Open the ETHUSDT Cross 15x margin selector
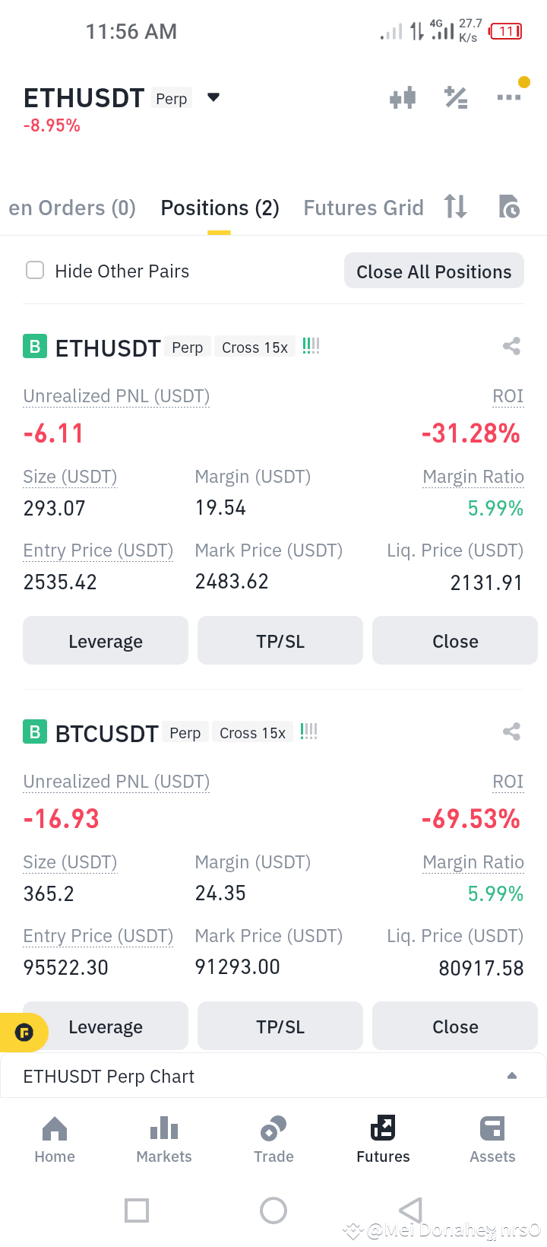The width and height of the screenshot is (547, 1247). tap(255, 347)
